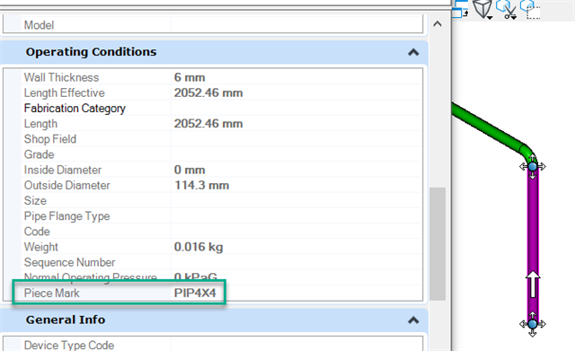
Task: Edit the Piece Mark value PIP4X4
Action: click(195, 294)
